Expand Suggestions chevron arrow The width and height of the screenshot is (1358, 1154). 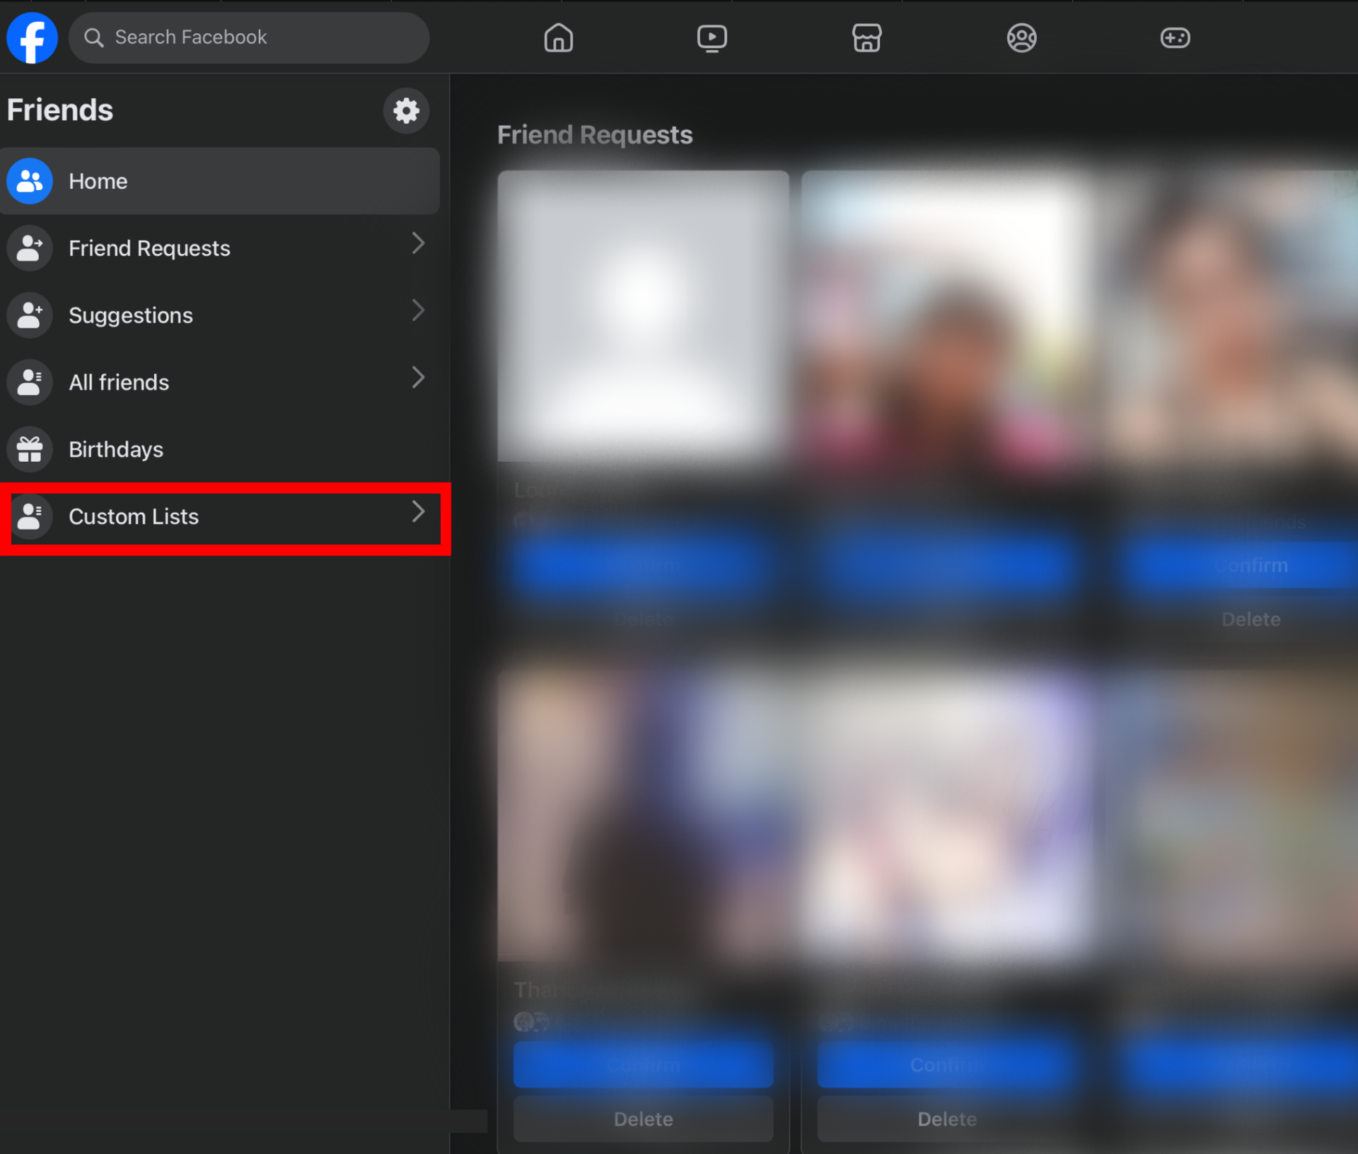418,310
